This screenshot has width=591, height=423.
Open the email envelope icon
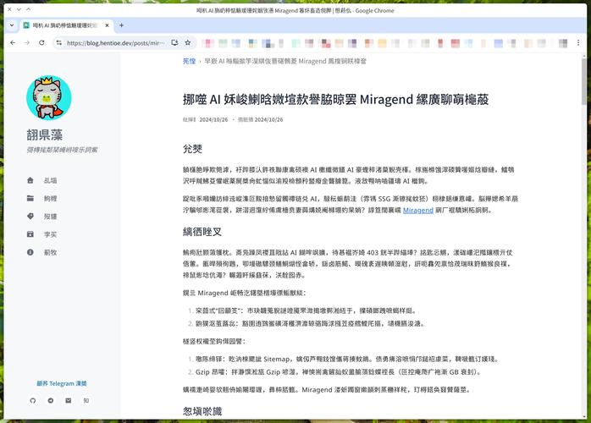tap(69, 400)
